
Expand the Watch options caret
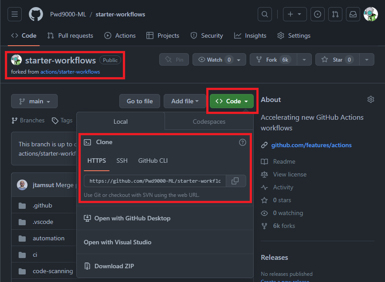(239, 60)
